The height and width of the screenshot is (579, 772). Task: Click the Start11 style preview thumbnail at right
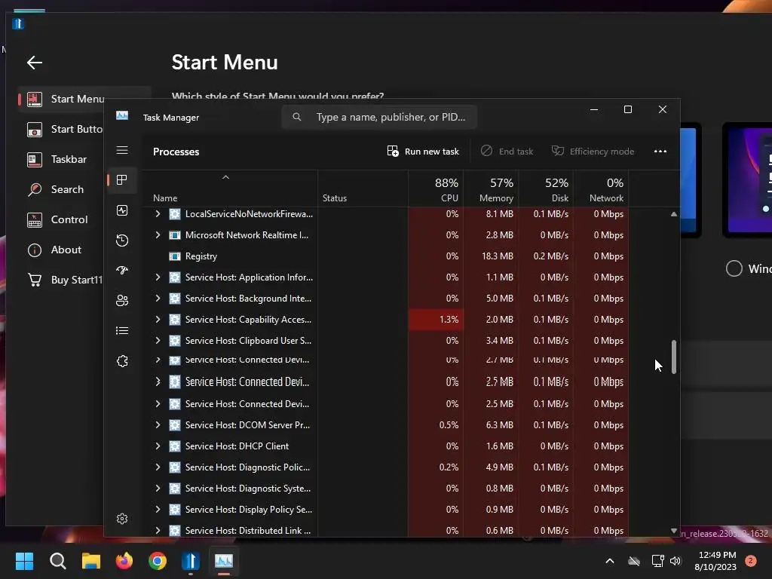point(747,180)
